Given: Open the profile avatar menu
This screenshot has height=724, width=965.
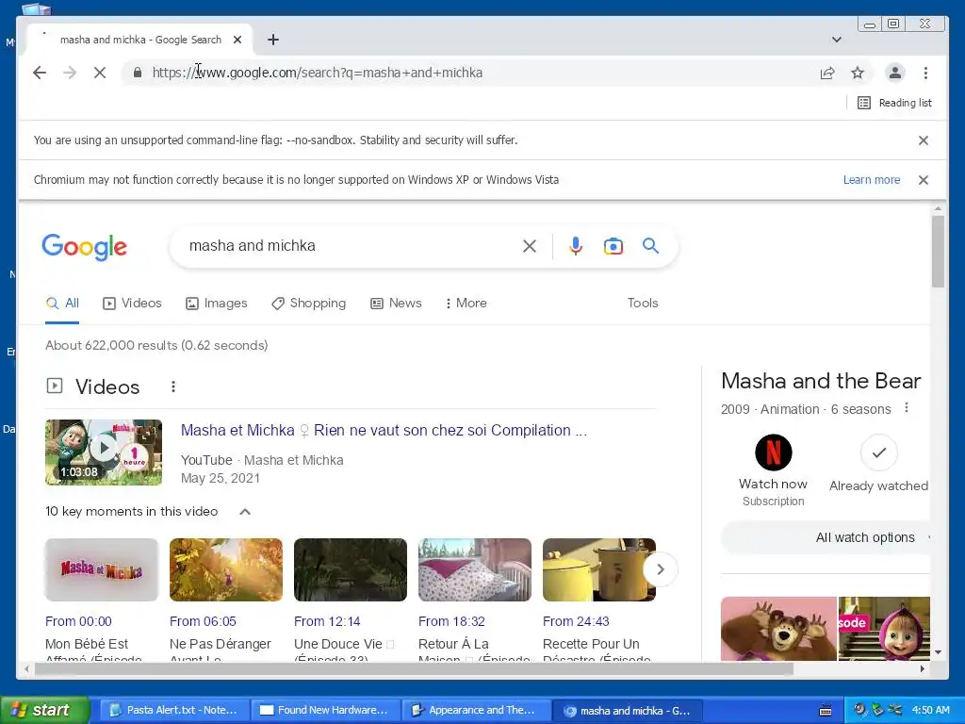Looking at the screenshot, I should [895, 73].
